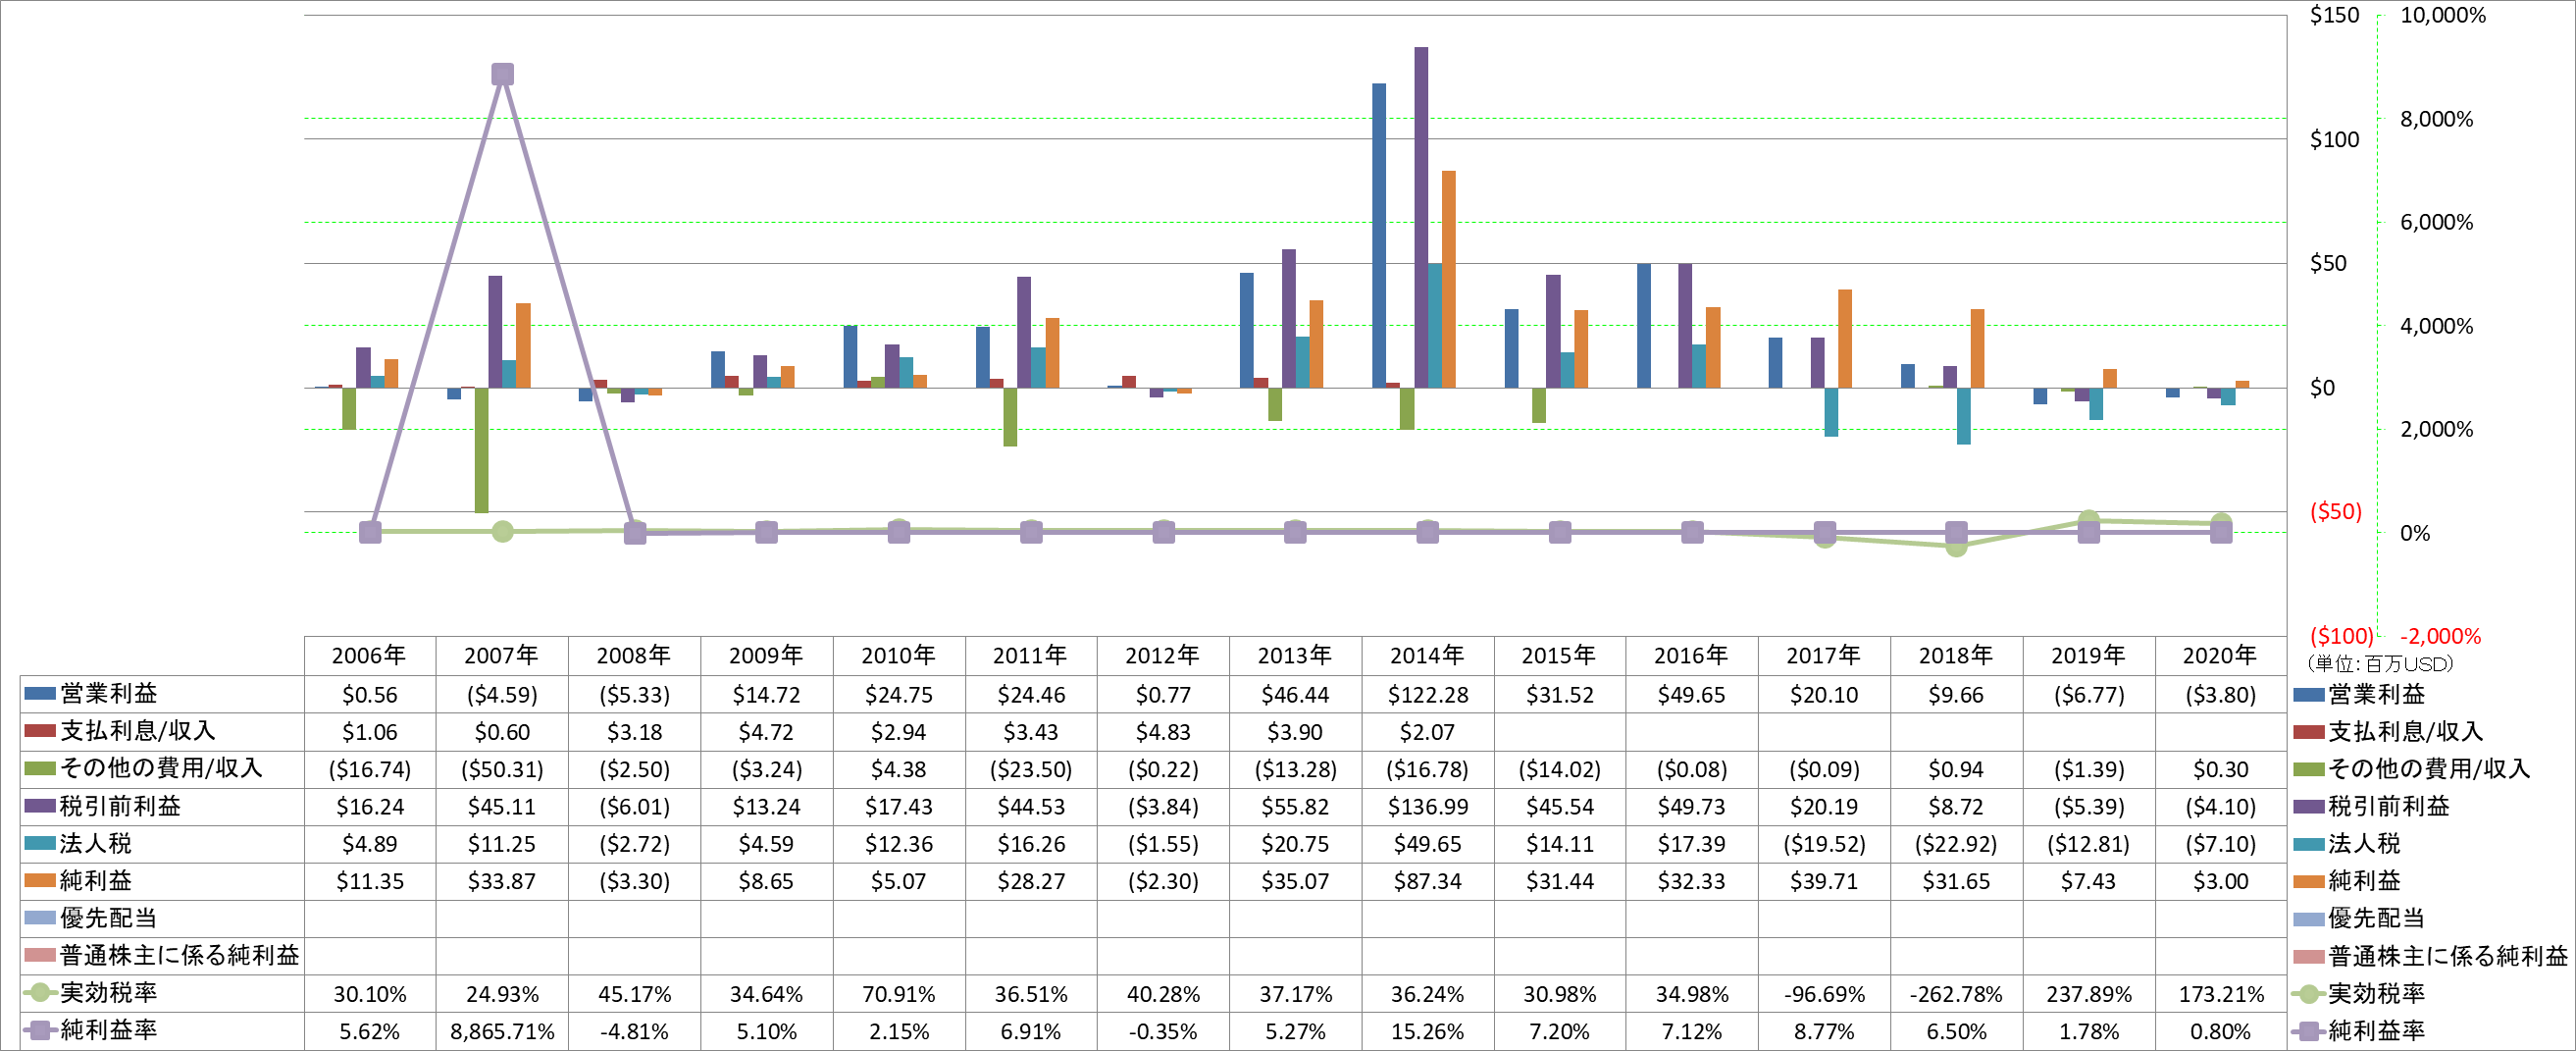This screenshot has width=2576, height=1051.
Task: Click the -96.69% effective tax rate cell
Action: (x=1824, y=994)
